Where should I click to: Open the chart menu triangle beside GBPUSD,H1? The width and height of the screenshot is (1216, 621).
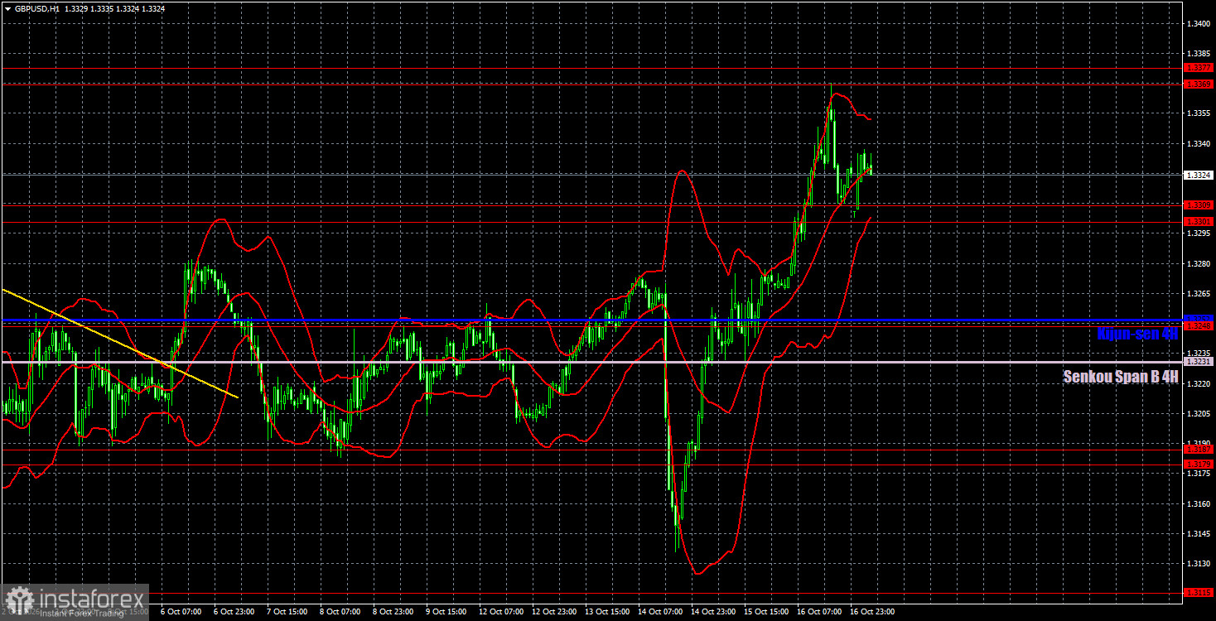click(7, 9)
